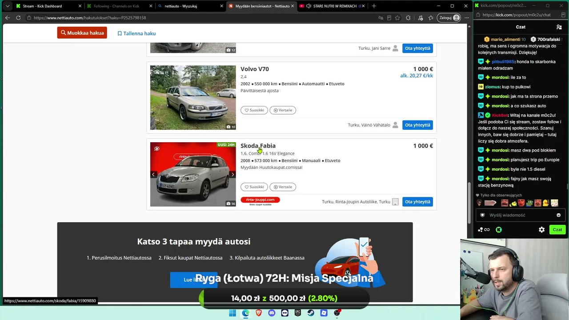This screenshot has width=569, height=320.
Task: Contact the Volvo V70 seller via Ota yhteyttä
Action: pos(417,125)
